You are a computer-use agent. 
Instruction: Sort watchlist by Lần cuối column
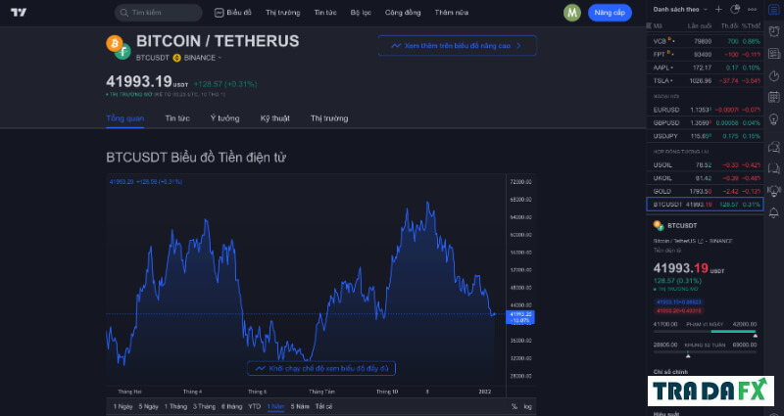[x=700, y=25]
